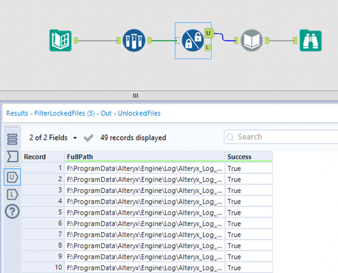Click the Browse tool input anchor

pyautogui.click(x=295, y=41)
